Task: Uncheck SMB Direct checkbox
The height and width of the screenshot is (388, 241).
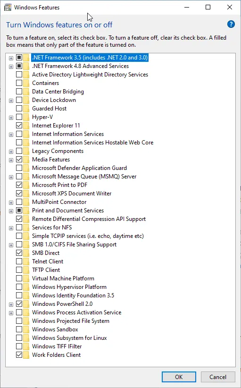Action: [x=19, y=253]
